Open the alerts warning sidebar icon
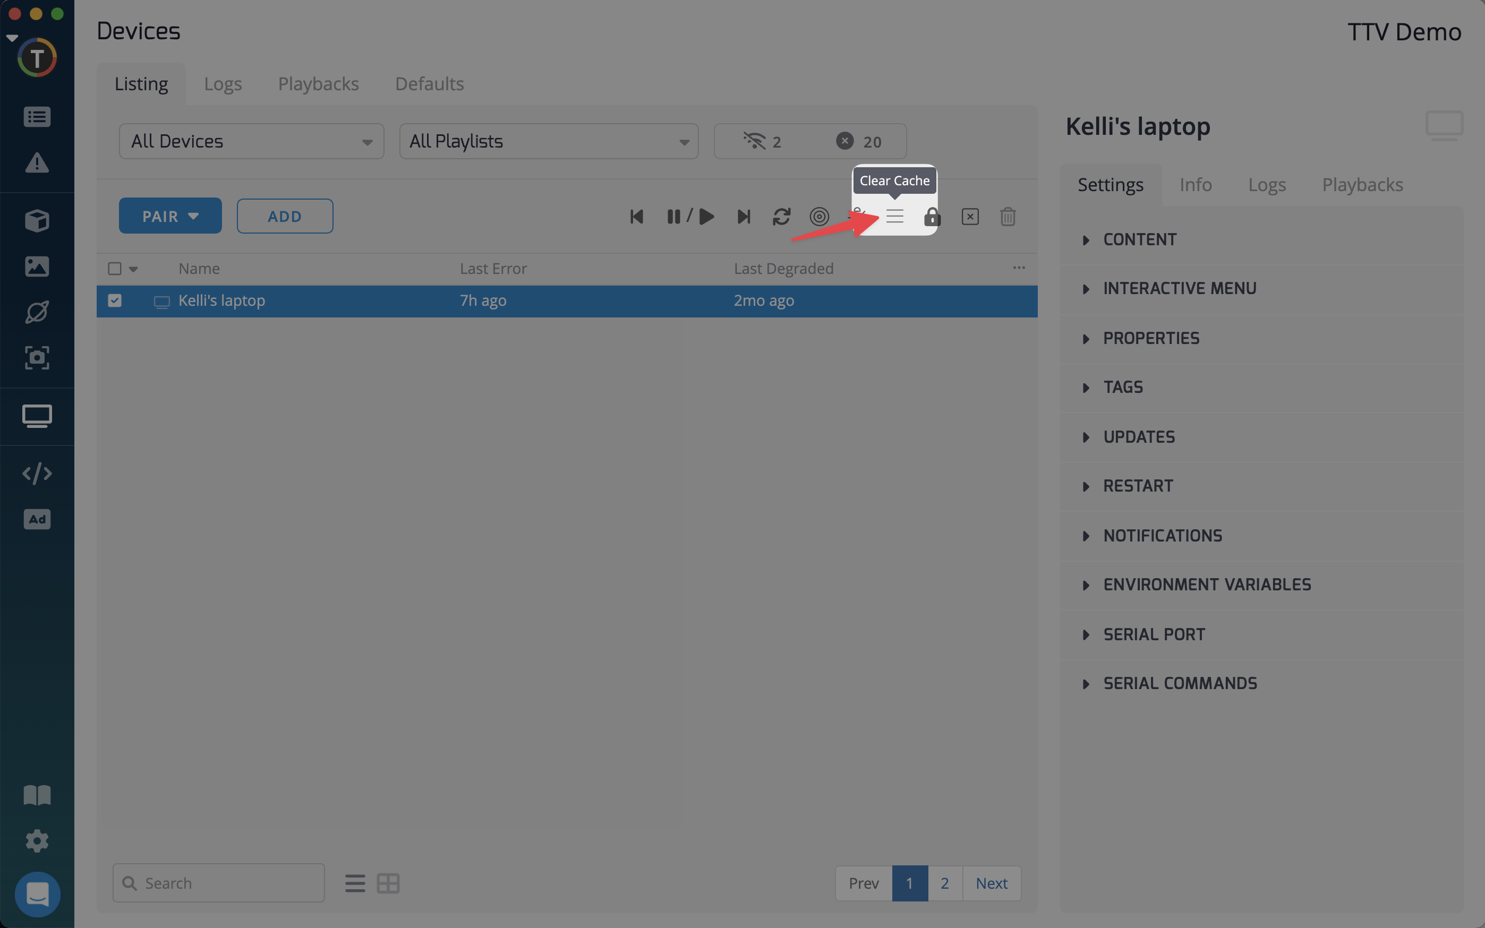Viewport: 1485px width, 928px height. [x=37, y=162]
